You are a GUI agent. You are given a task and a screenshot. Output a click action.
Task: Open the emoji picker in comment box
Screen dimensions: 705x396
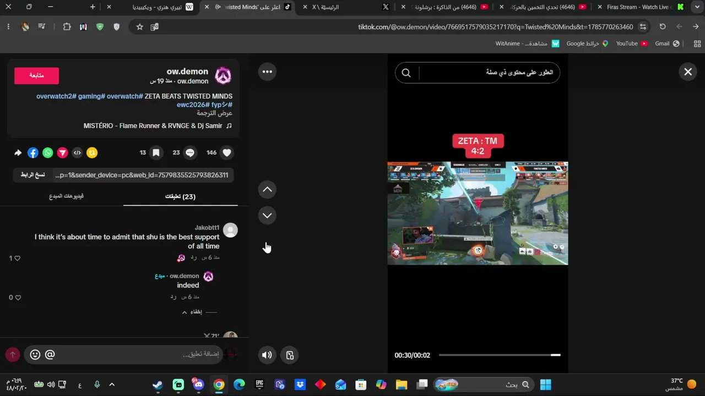pos(35,355)
